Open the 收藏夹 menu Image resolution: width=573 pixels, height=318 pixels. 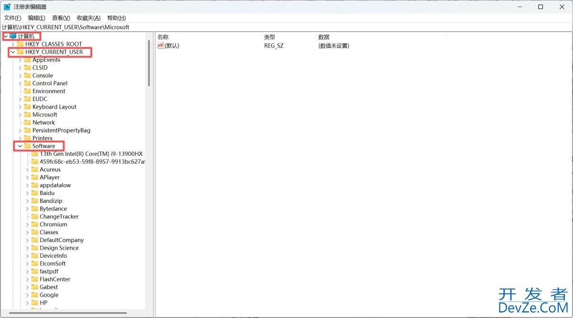tap(87, 18)
